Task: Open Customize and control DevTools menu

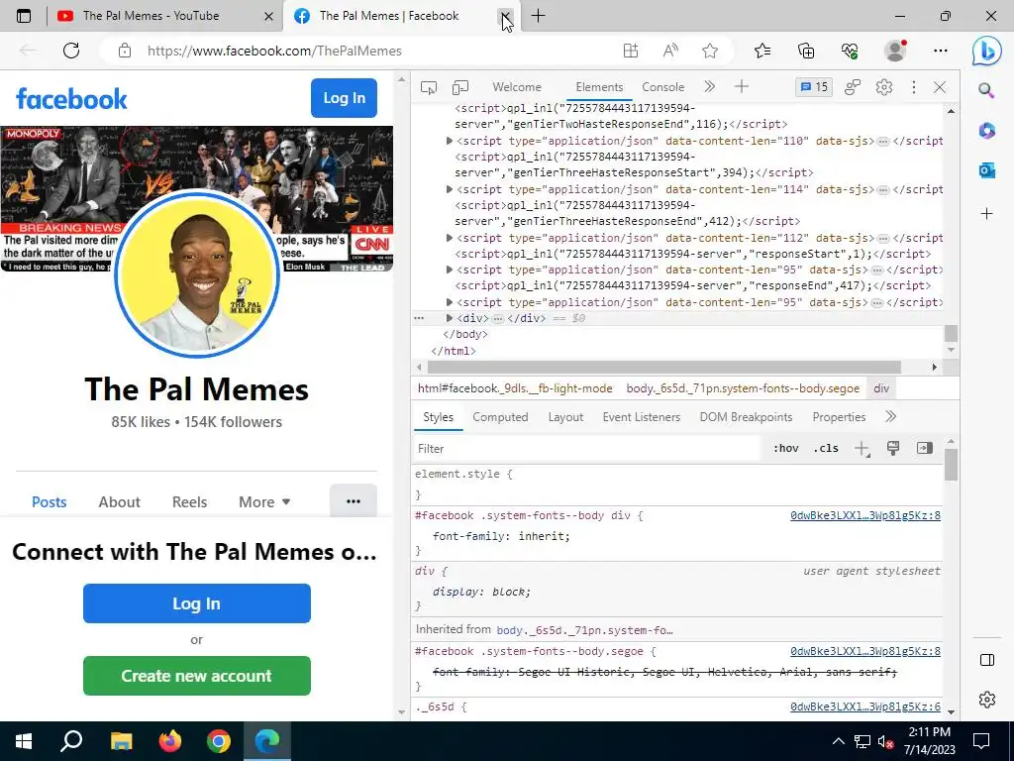Action: point(914,87)
